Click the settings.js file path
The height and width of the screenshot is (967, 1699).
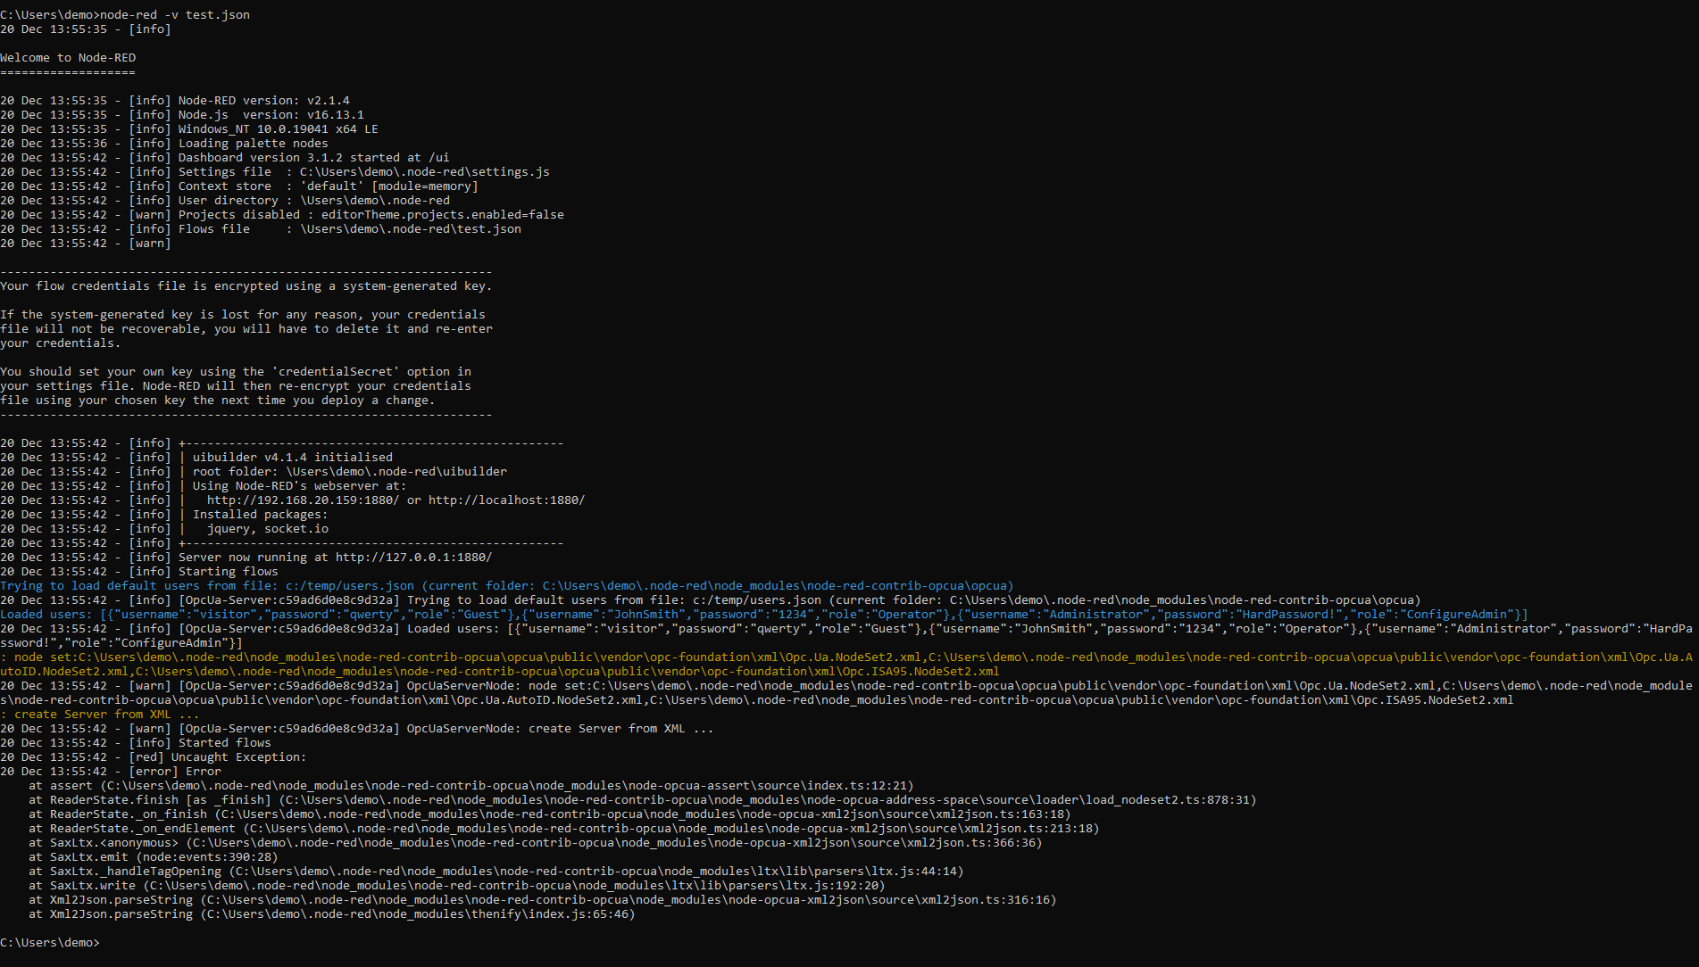425,172
